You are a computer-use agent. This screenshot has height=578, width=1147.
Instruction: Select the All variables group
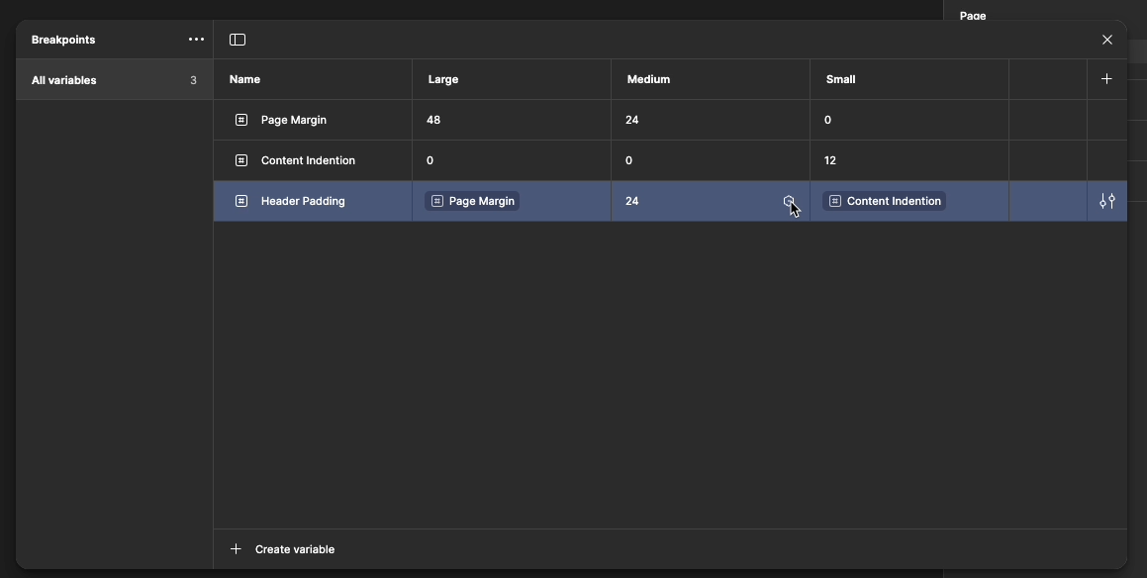point(114,80)
